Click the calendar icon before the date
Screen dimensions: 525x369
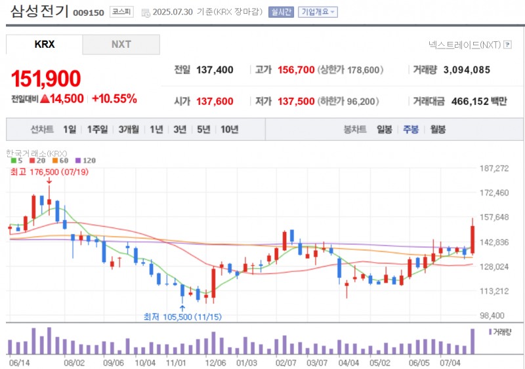pyautogui.click(x=145, y=12)
